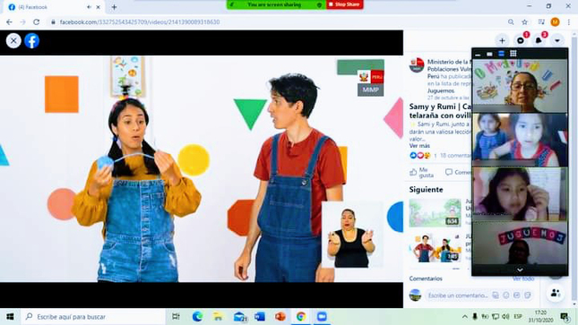578x325 pixels.
Task: Click the Facebook logo icon
Action: click(x=32, y=40)
